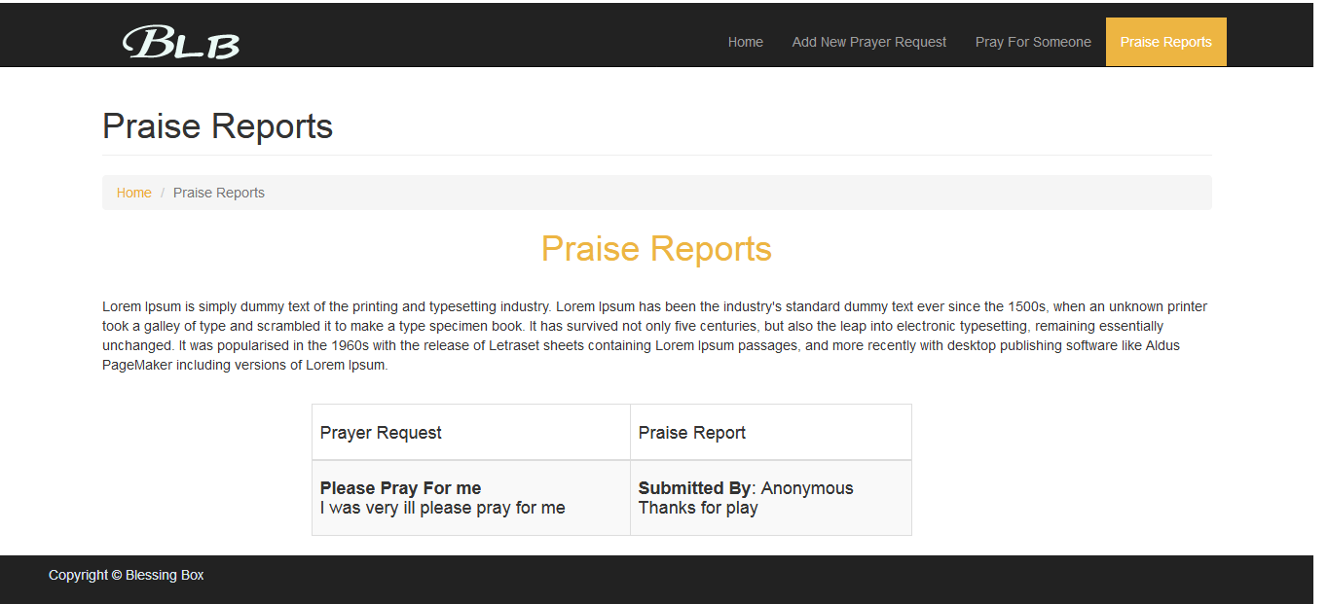The image size is (1328, 604).
Task: Click 'Copyright © Blessing Box' footer text
Action: pos(127,575)
